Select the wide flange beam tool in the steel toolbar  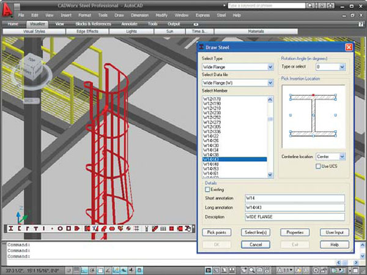tap(11, 228)
